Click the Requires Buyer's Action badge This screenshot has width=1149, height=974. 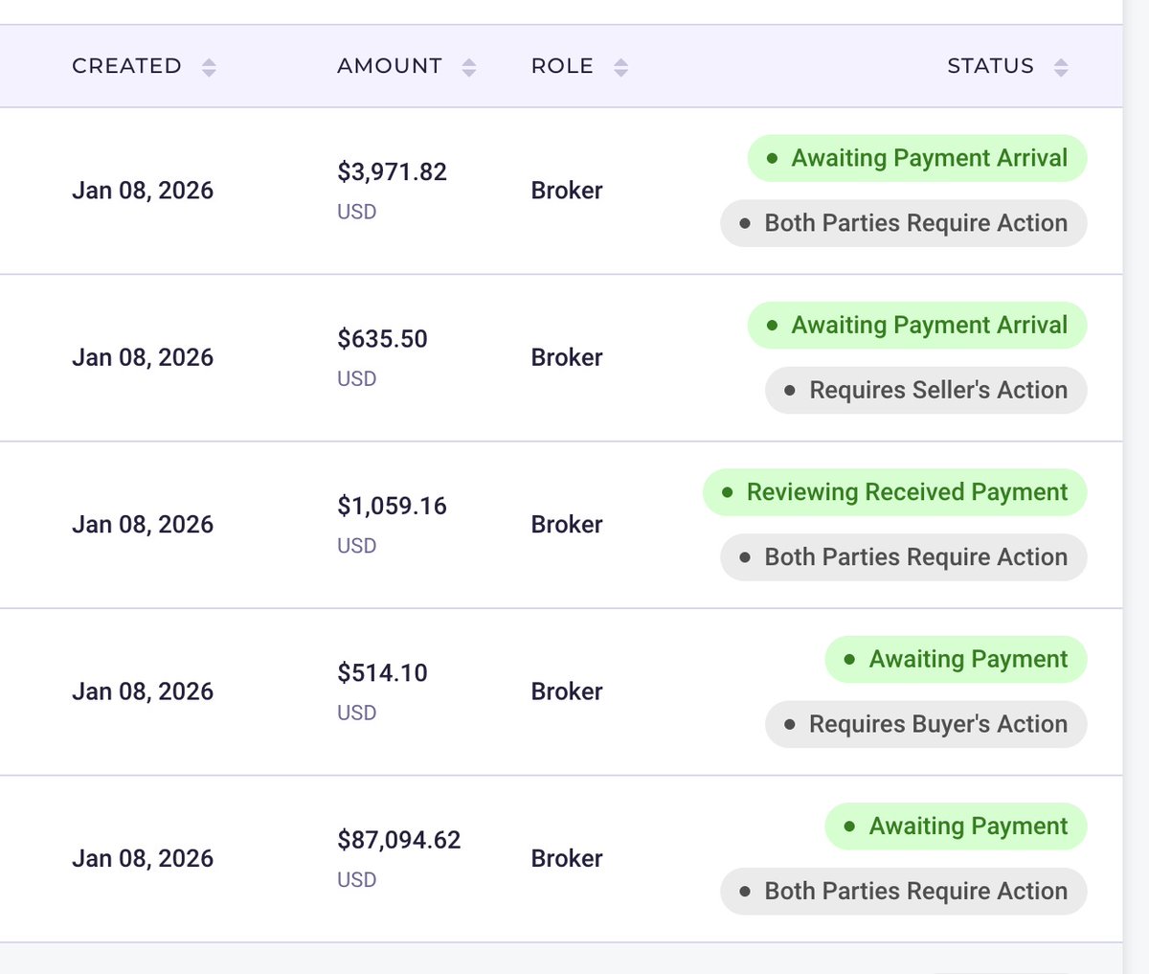(926, 725)
